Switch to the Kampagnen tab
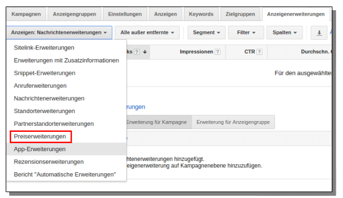The image size is (343, 198). coord(26,14)
